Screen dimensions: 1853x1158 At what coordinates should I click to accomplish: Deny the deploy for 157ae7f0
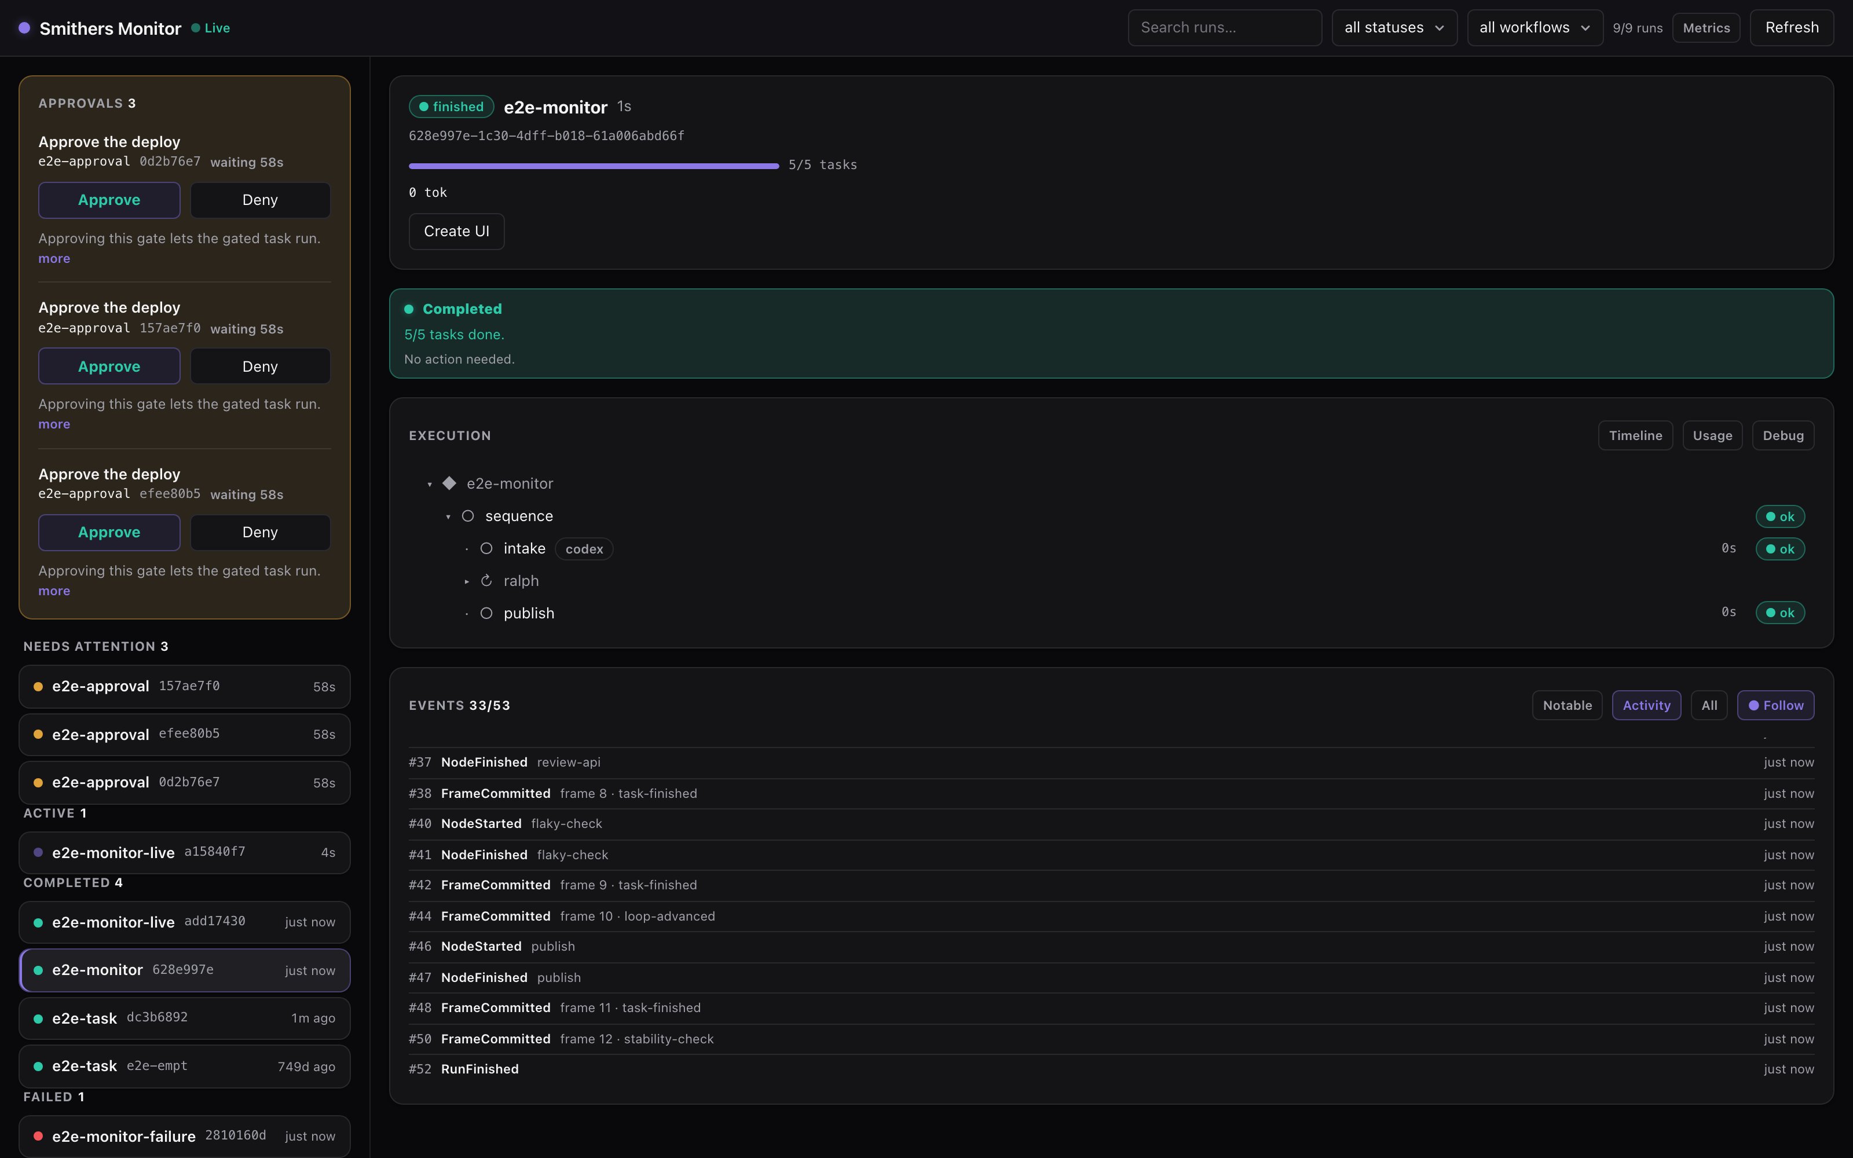(261, 366)
